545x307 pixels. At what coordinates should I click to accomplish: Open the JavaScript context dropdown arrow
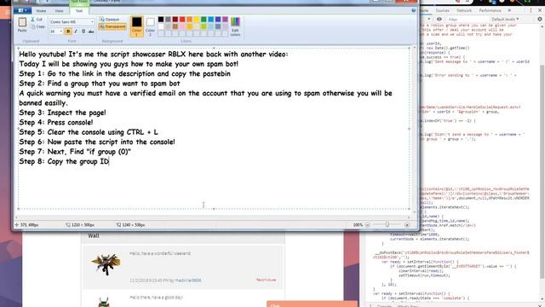429,19
